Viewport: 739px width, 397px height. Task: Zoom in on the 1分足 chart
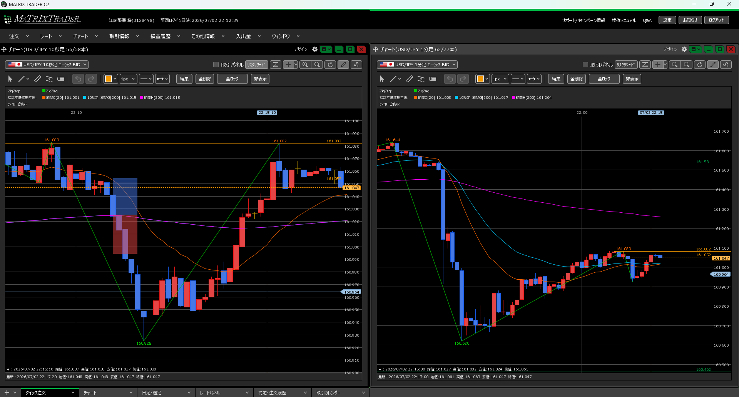click(x=675, y=65)
